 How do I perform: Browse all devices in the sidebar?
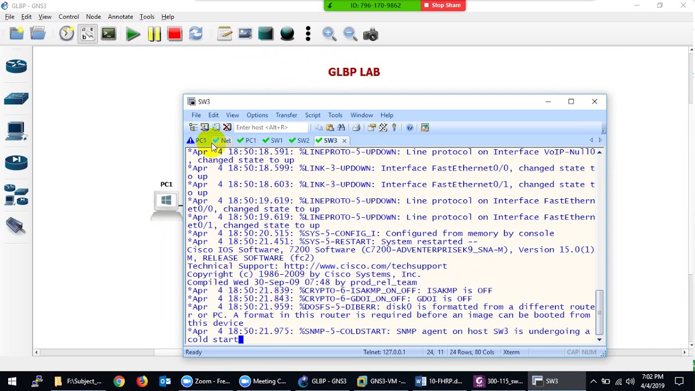tap(16, 195)
